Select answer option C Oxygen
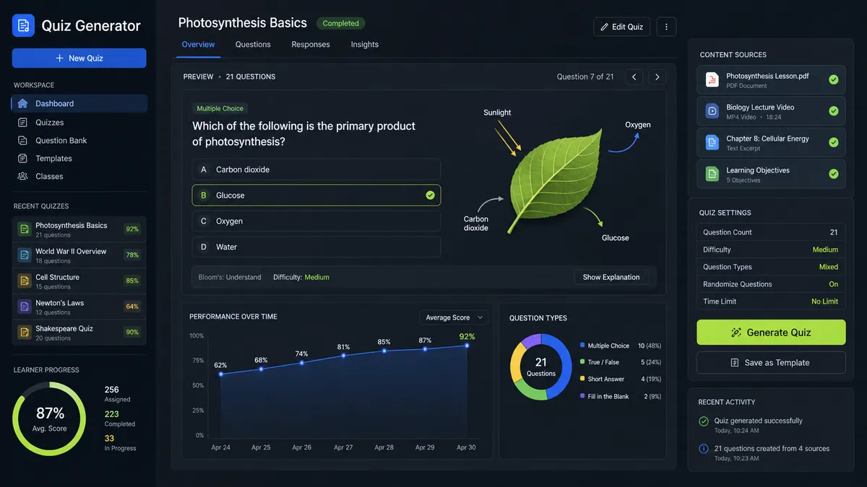The image size is (867, 487). pyautogui.click(x=316, y=221)
